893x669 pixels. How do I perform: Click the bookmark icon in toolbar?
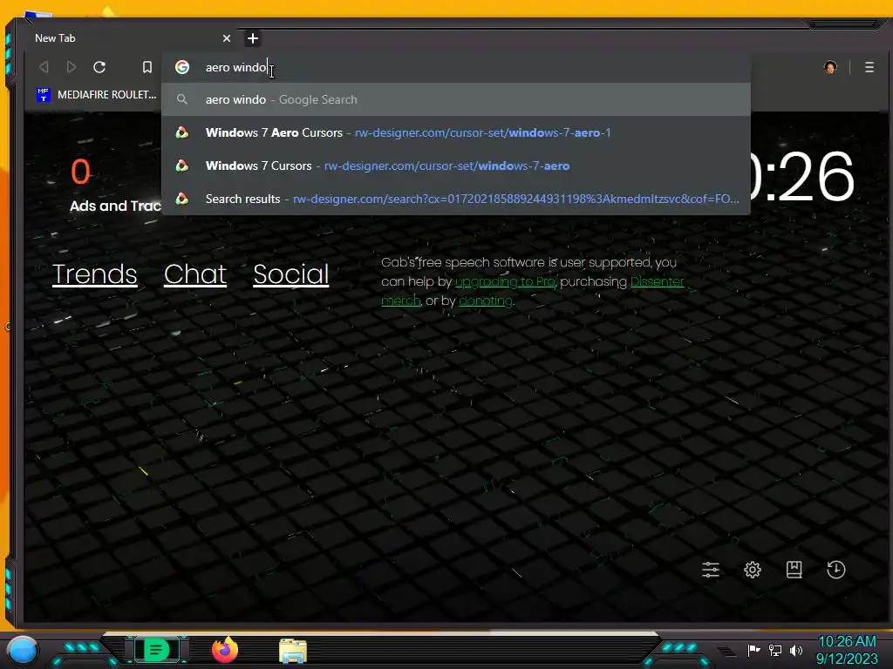coord(147,67)
